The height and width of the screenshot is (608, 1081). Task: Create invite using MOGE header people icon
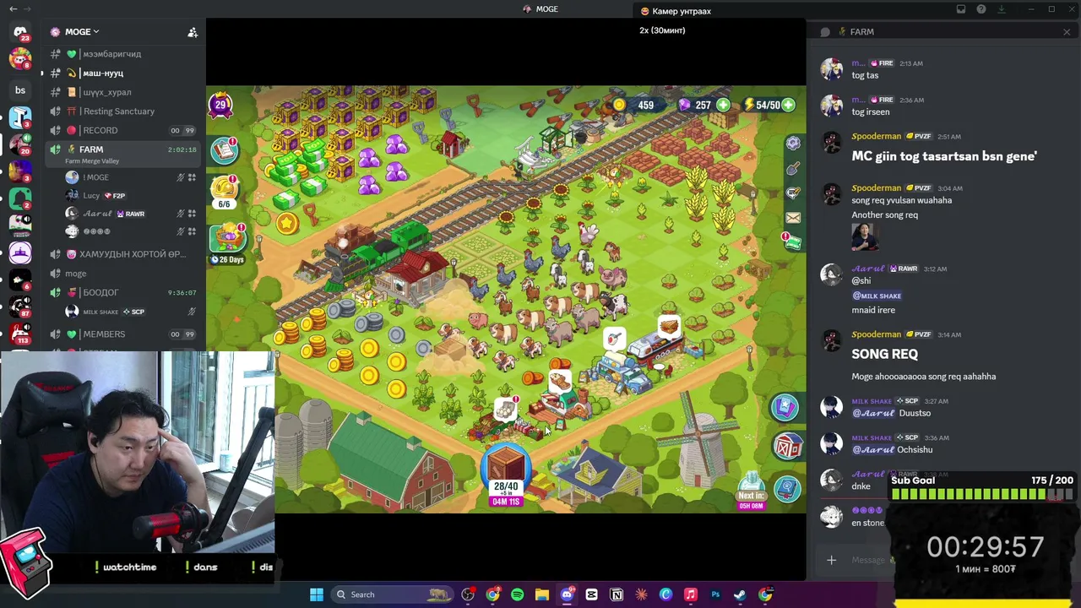pyautogui.click(x=193, y=32)
